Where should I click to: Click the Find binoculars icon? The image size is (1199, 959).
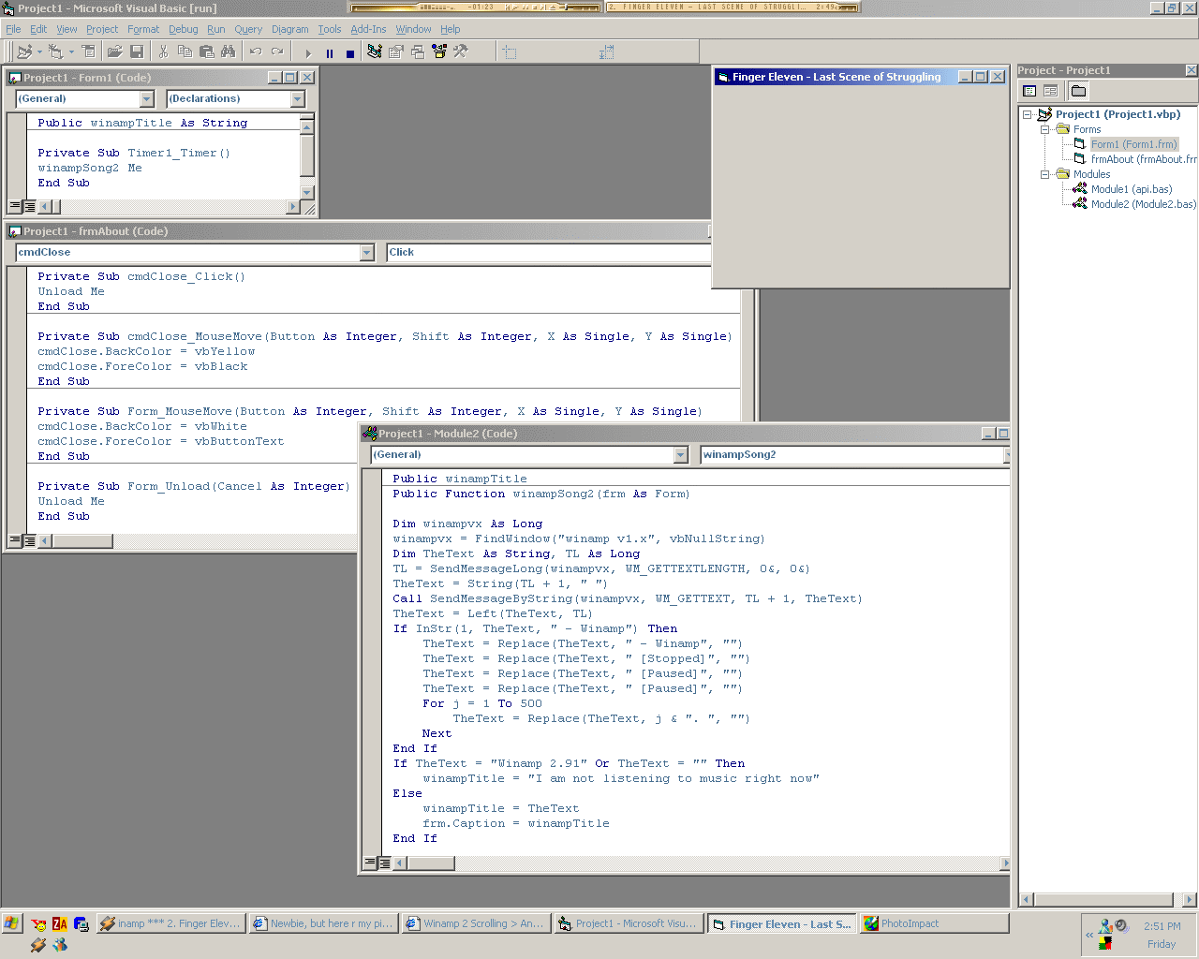tap(229, 52)
